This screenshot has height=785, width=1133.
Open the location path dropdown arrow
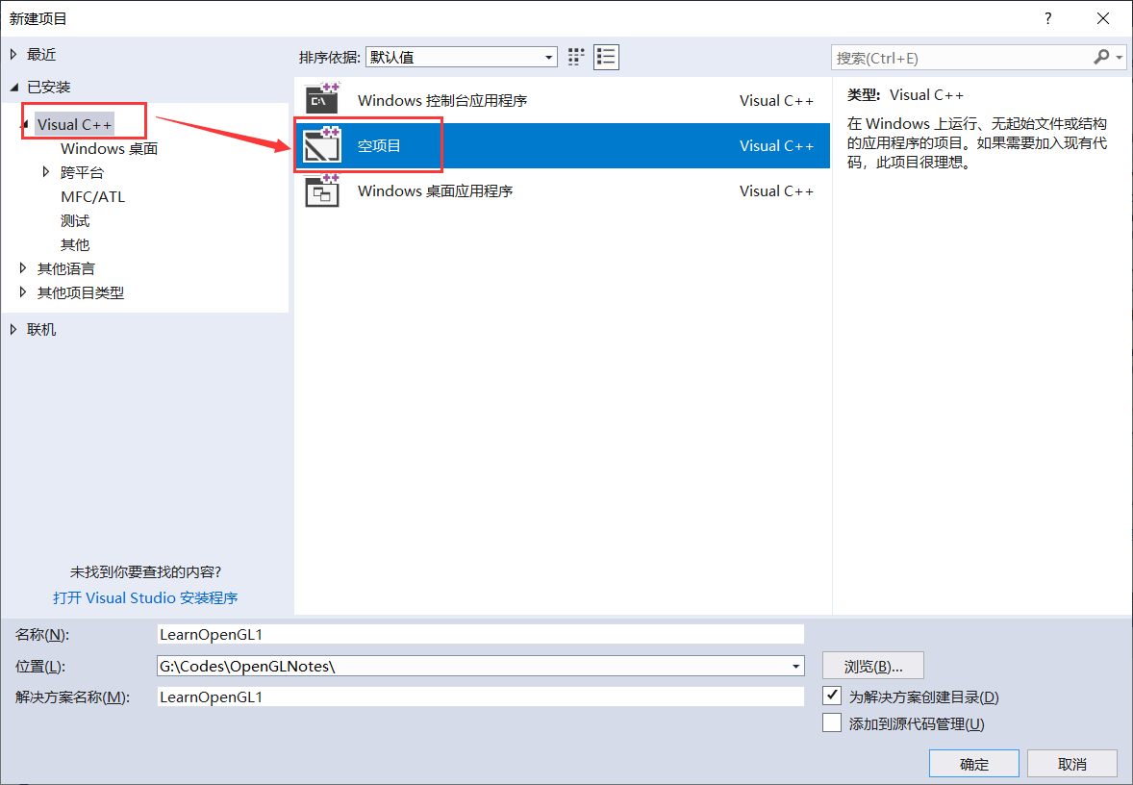point(795,666)
